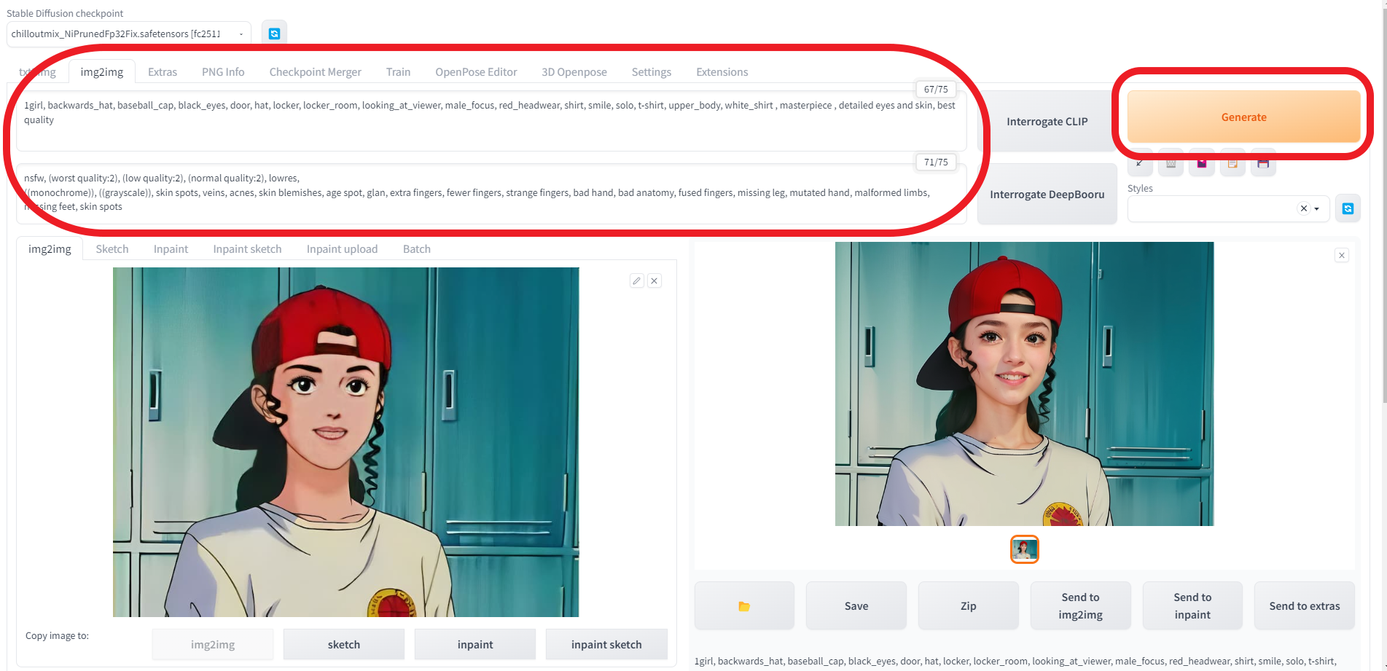The width and height of the screenshot is (1387, 671).
Task: Go to the Train tab
Action: (x=398, y=71)
